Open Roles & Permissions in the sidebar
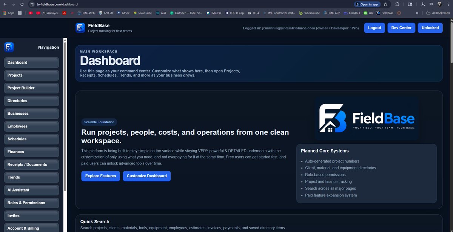The width and height of the screenshot is (453, 232). tap(31, 203)
